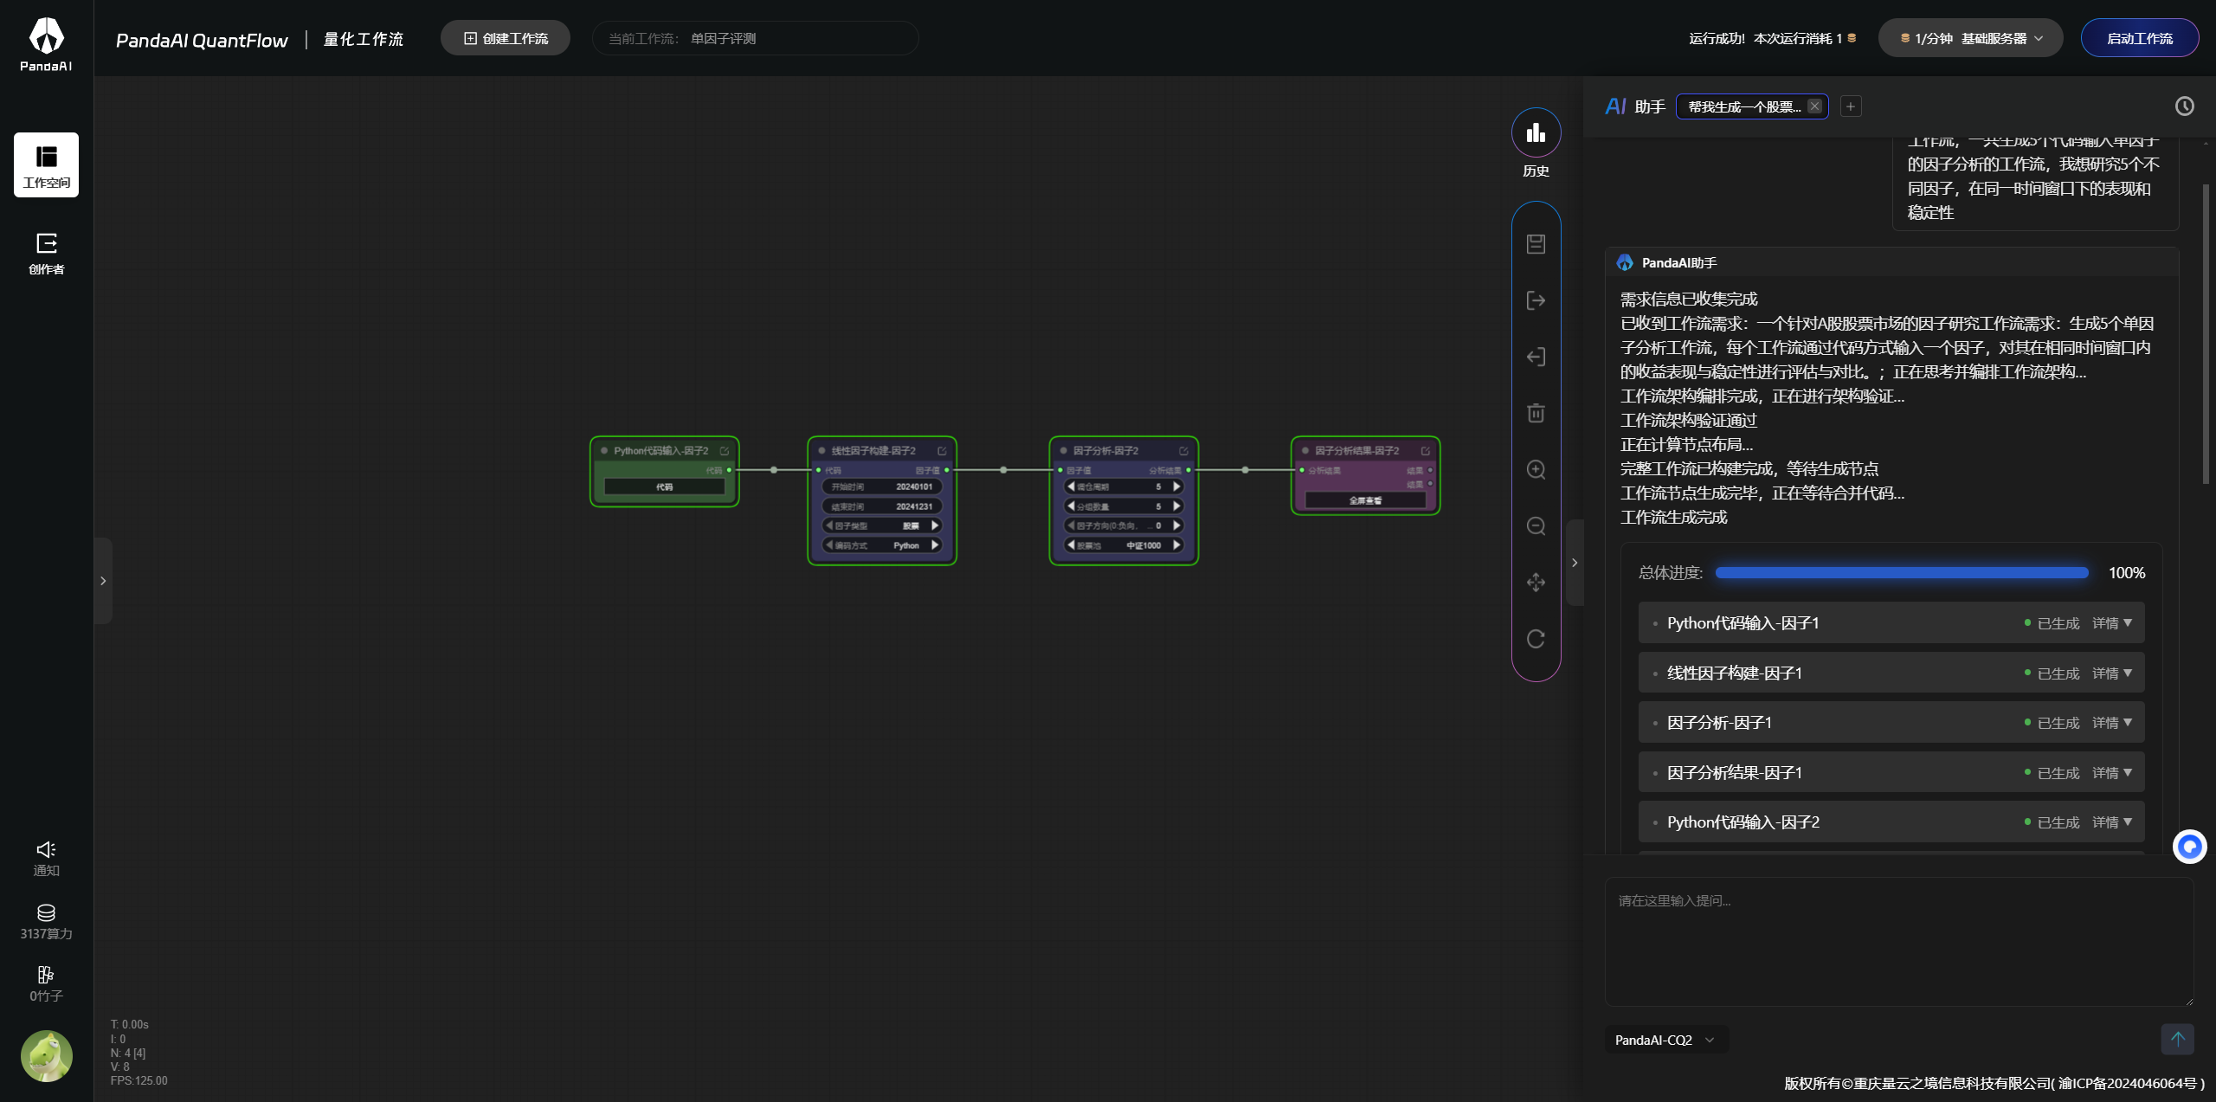Click the export arrow icon in canvas toolbar
Screen dimensions: 2216x1102
pyautogui.click(x=1536, y=300)
